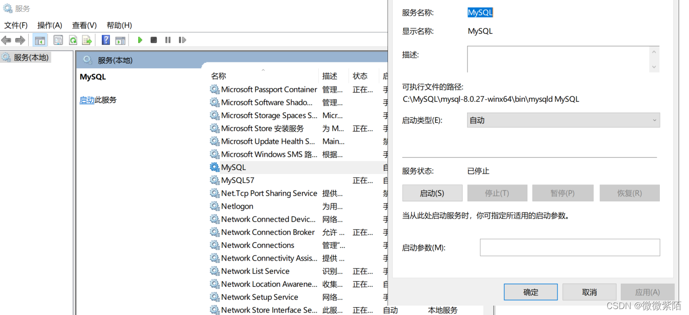This screenshot has height=315, width=689.
Task: Click gear icon beside Net.Tcp Port Sharing Service
Action: tap(215, 193)
